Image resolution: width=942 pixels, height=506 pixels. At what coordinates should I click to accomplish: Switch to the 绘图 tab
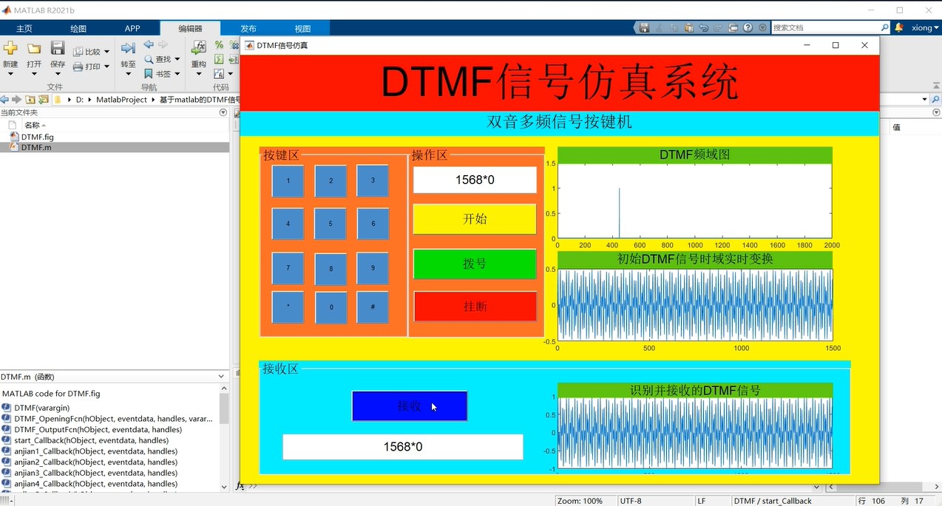(x=78, y=28)
